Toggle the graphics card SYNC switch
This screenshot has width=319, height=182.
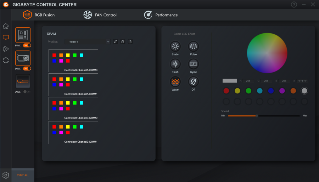point(27,68)
